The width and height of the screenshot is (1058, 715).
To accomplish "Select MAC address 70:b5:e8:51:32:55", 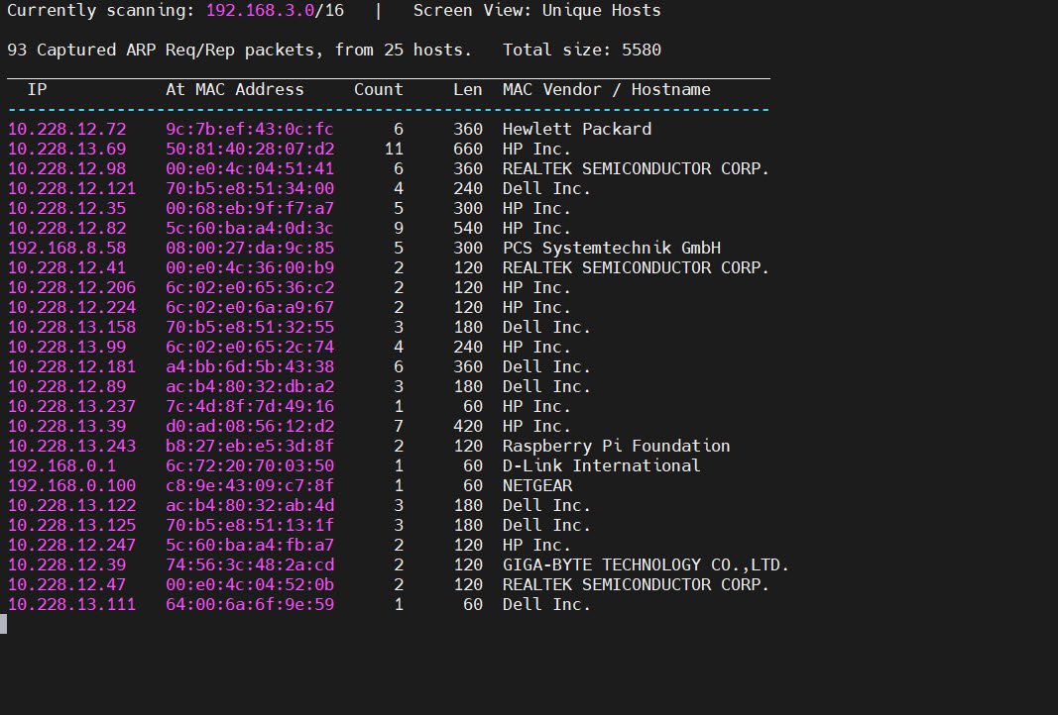I will [x=250, y=327].
